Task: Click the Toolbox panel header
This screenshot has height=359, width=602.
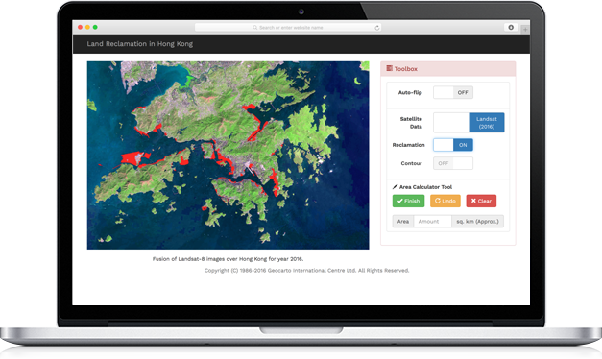Action: [x=448, y=69]
